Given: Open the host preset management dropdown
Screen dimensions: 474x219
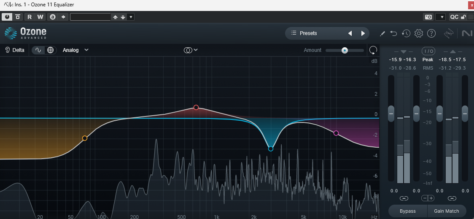Looking at the screenshot, I should point(131,17).
